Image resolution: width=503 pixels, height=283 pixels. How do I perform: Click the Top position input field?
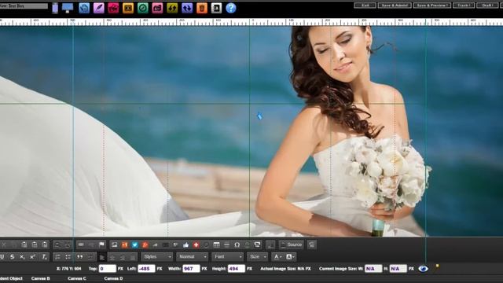coord(108,269)
